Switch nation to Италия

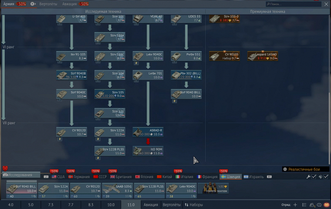184,177
